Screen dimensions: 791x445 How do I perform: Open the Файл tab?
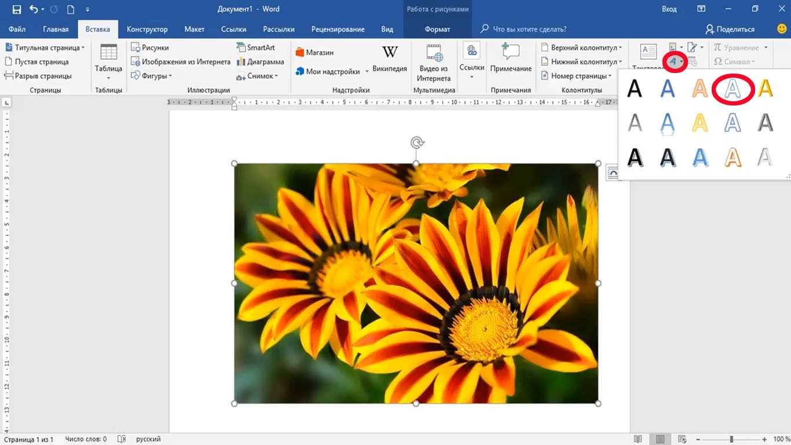17,29
